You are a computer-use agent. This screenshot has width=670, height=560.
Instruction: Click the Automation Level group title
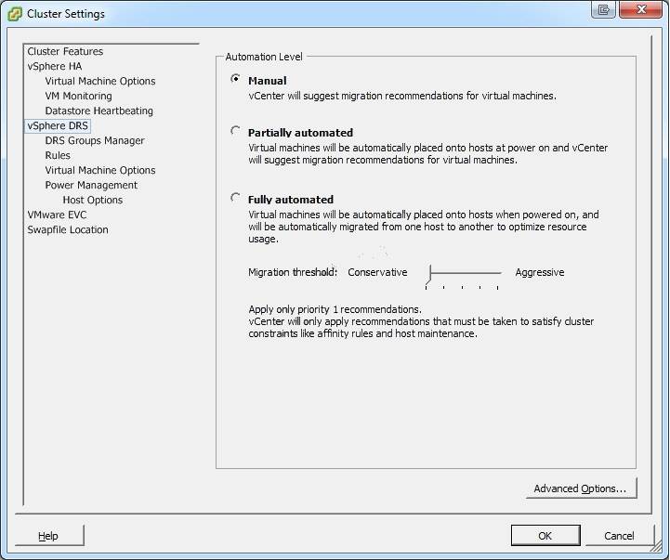point(264,57)
